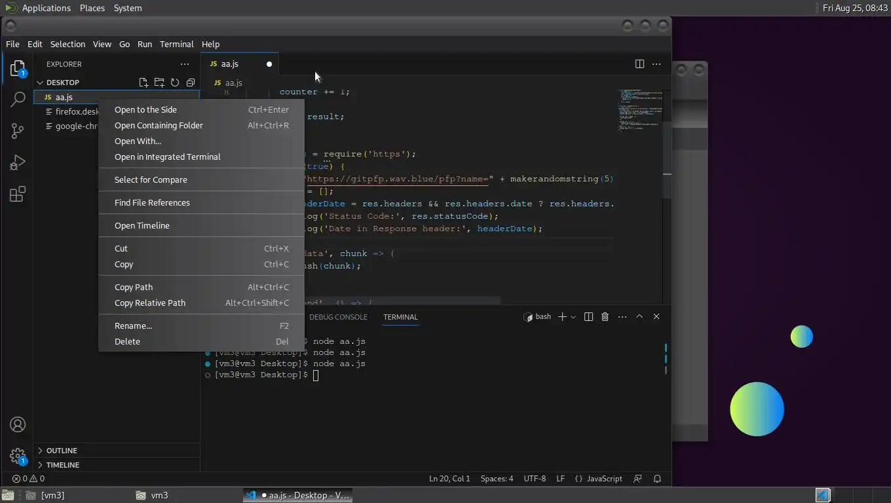
Task: Open the Explorer view in activity bar
Action: 18,68
